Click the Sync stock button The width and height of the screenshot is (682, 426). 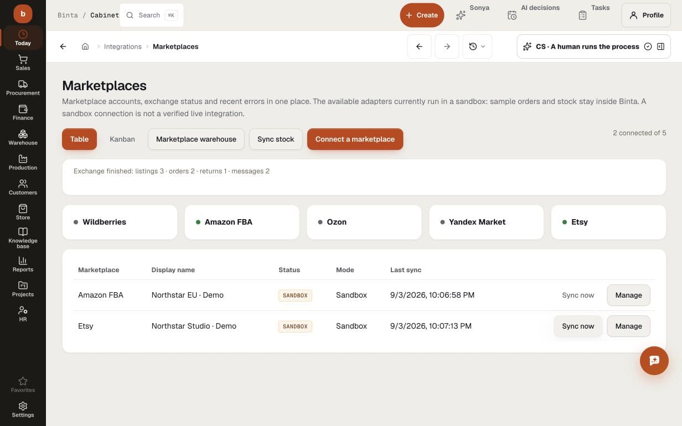(276, 139)
